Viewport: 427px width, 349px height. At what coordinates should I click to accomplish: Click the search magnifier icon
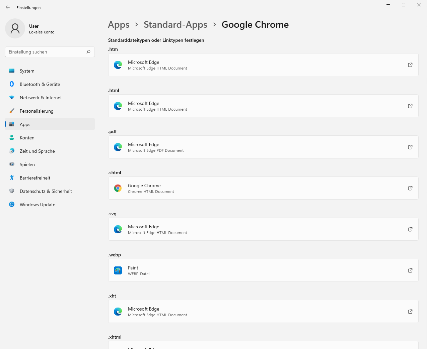pos(88,52)
